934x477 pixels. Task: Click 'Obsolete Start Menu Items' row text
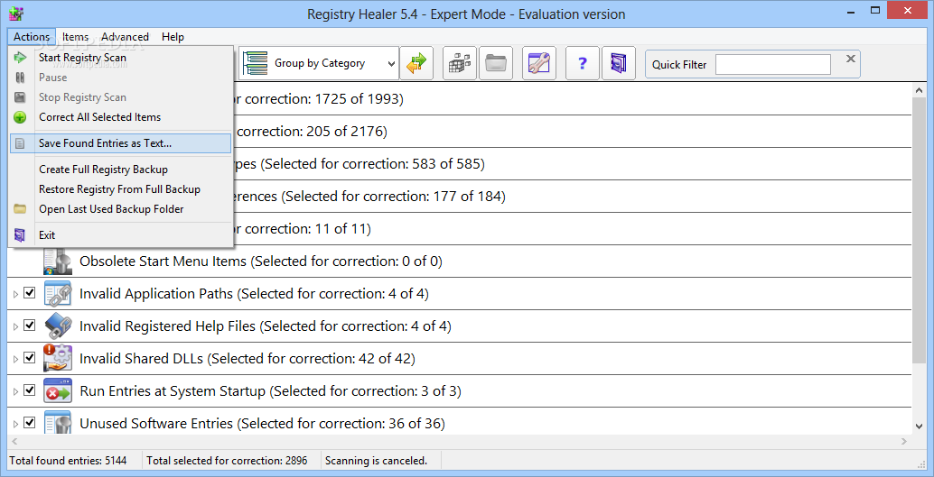[x=261, y=261]
